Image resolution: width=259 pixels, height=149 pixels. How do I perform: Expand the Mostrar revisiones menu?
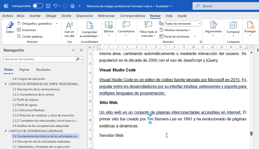click(x=177, y=30)
